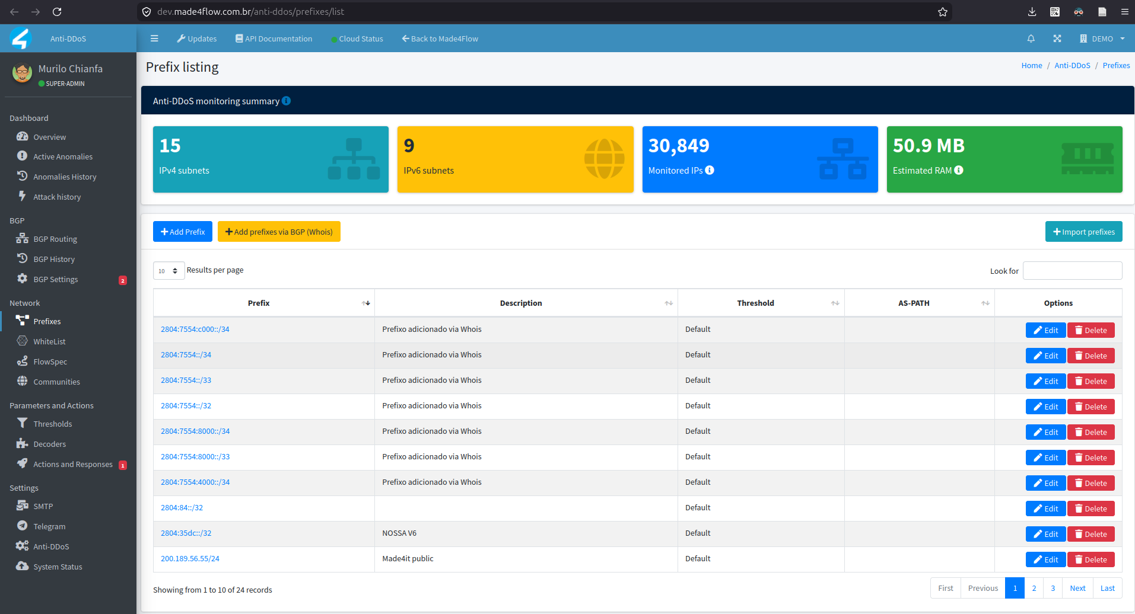Open browser downloads icon
This screenshot has height=614, width=1135.
[1032, 12]
